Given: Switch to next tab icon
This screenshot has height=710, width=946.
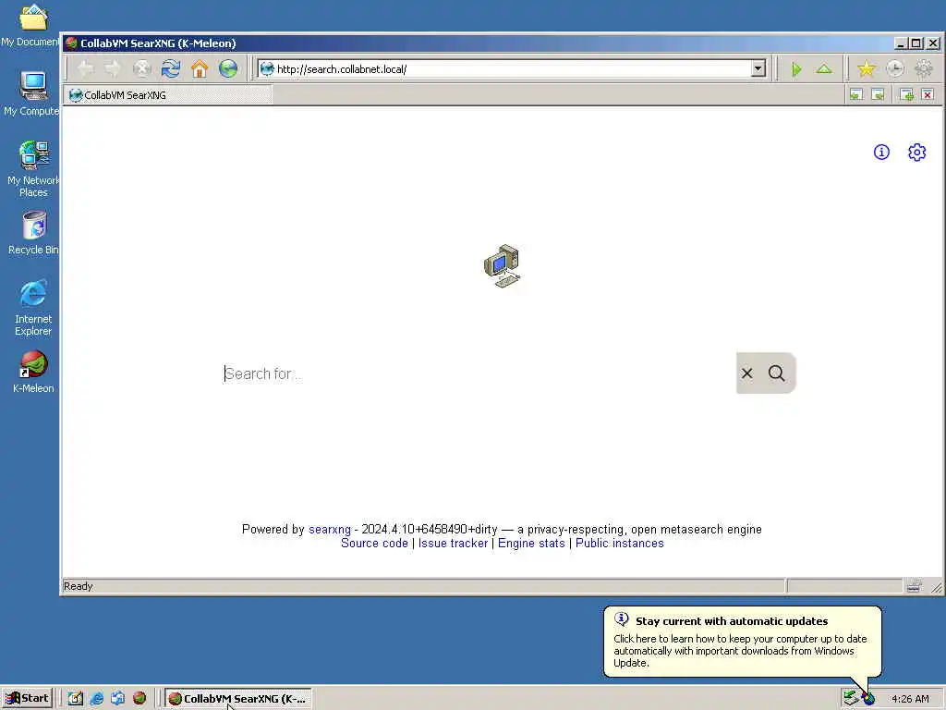Looking at the screenshot, I should point(878,95).
